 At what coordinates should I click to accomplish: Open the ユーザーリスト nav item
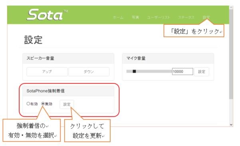(x=159, y=18)
